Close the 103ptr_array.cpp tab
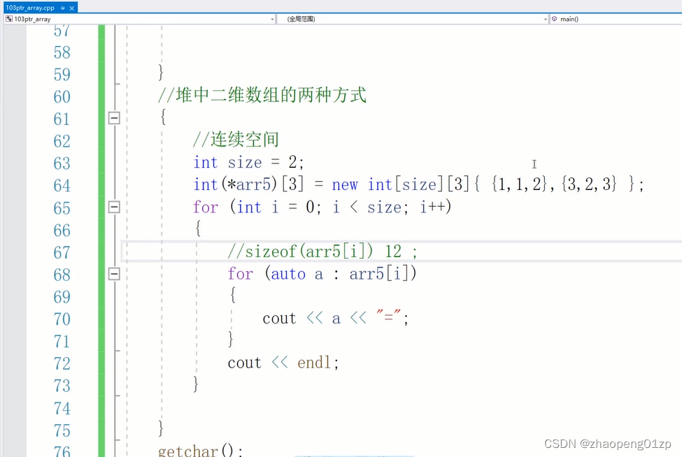Viewport: 682px width, 457px height. pos(72,8)
